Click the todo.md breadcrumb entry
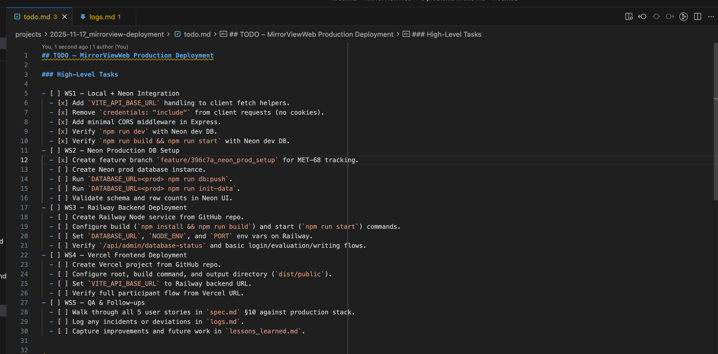 tap(197, 34)
